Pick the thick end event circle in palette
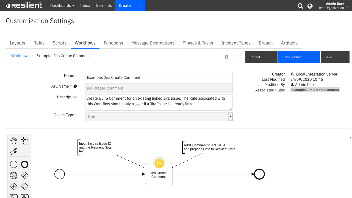Image resolution: width=352 pixels, height=198 pixels. [x=25, y=164]
